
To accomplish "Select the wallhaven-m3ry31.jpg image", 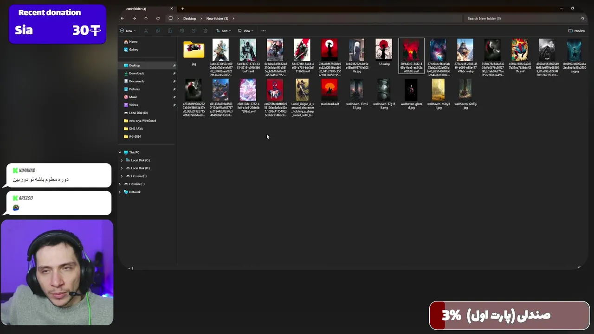I will pyautogui.click(x=438, y=94).
